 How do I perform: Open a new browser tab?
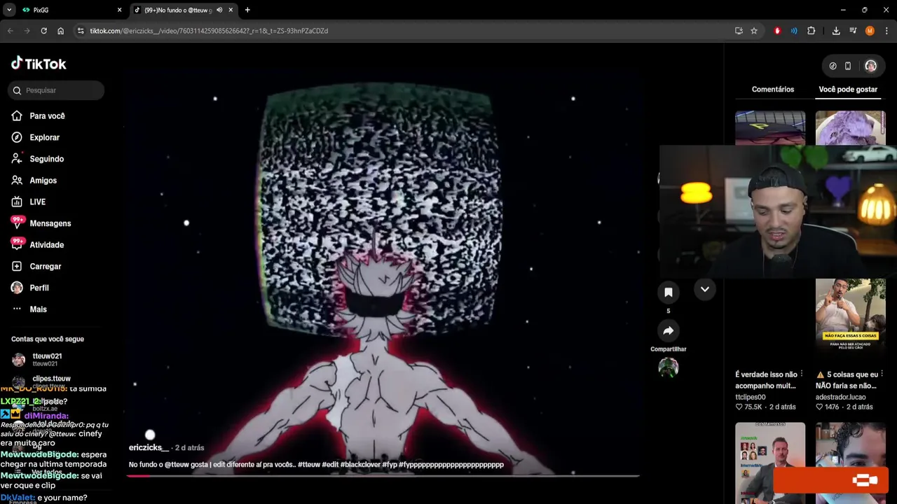247,10
